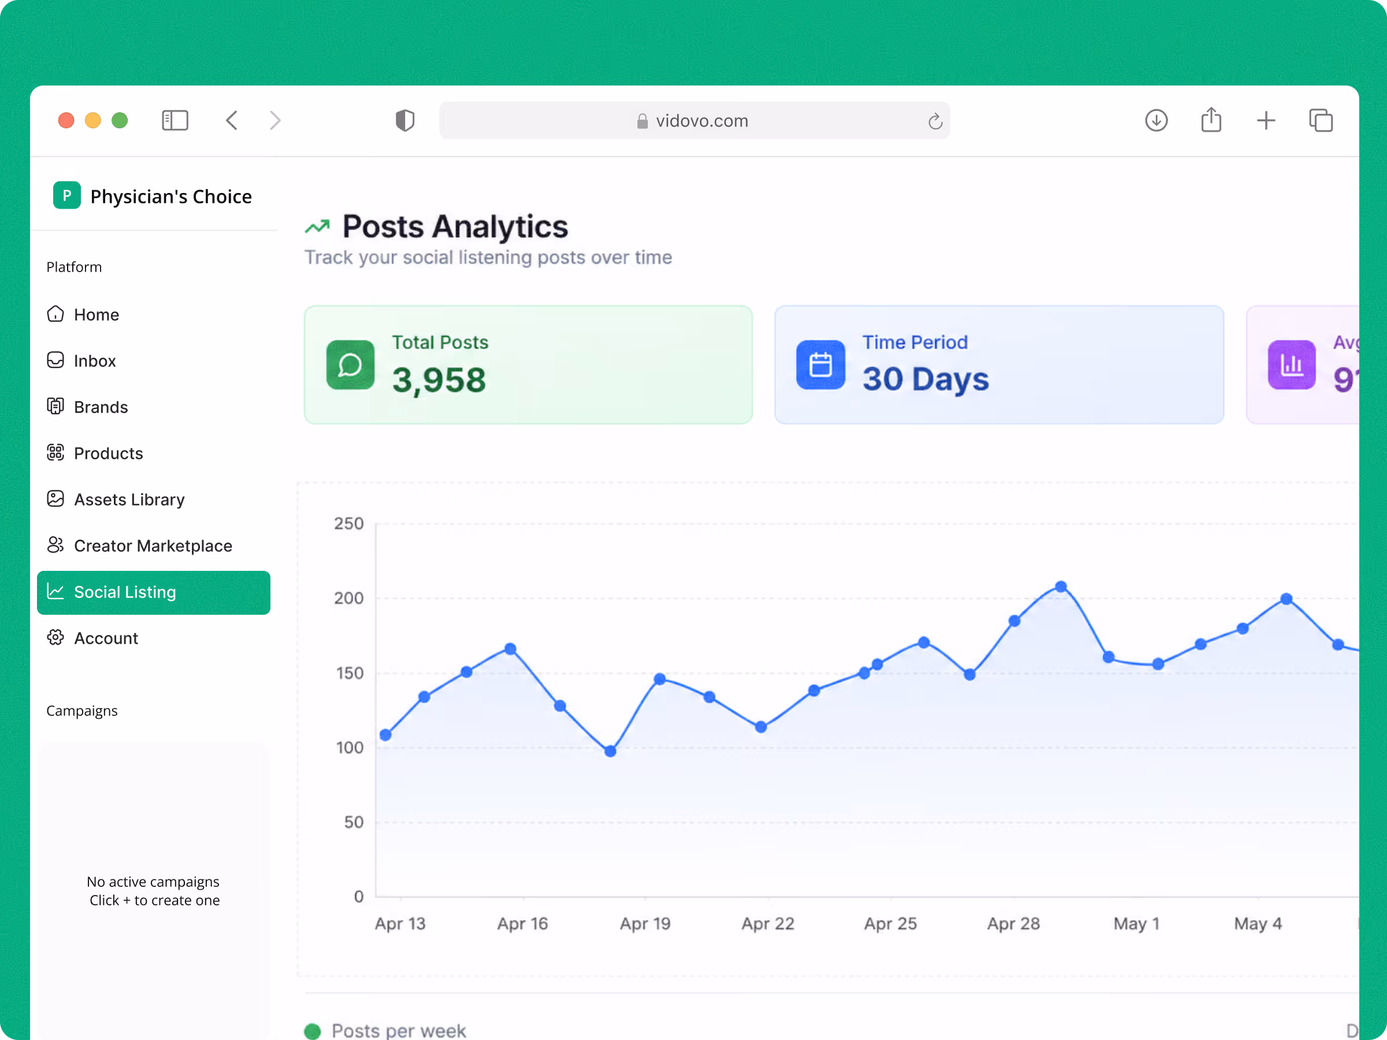Close the window with the red button
Viewport: 1387px width, 1040px height.
(x=66, y=120)
